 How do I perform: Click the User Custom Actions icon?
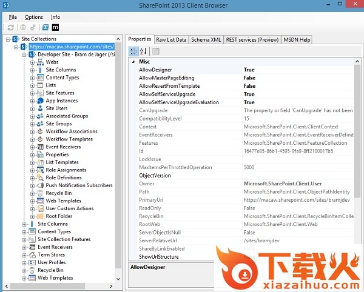coord(40,208)
